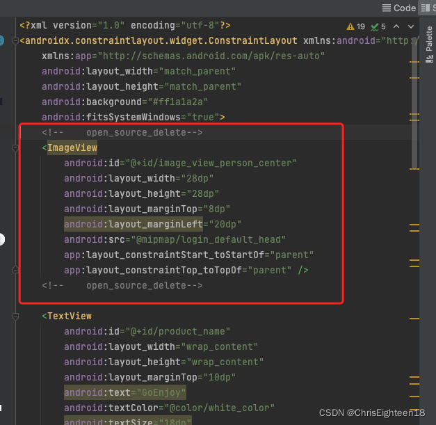Click the TextView tag name
This screenshot has width=436, height=425.
(x=70, y=316)
